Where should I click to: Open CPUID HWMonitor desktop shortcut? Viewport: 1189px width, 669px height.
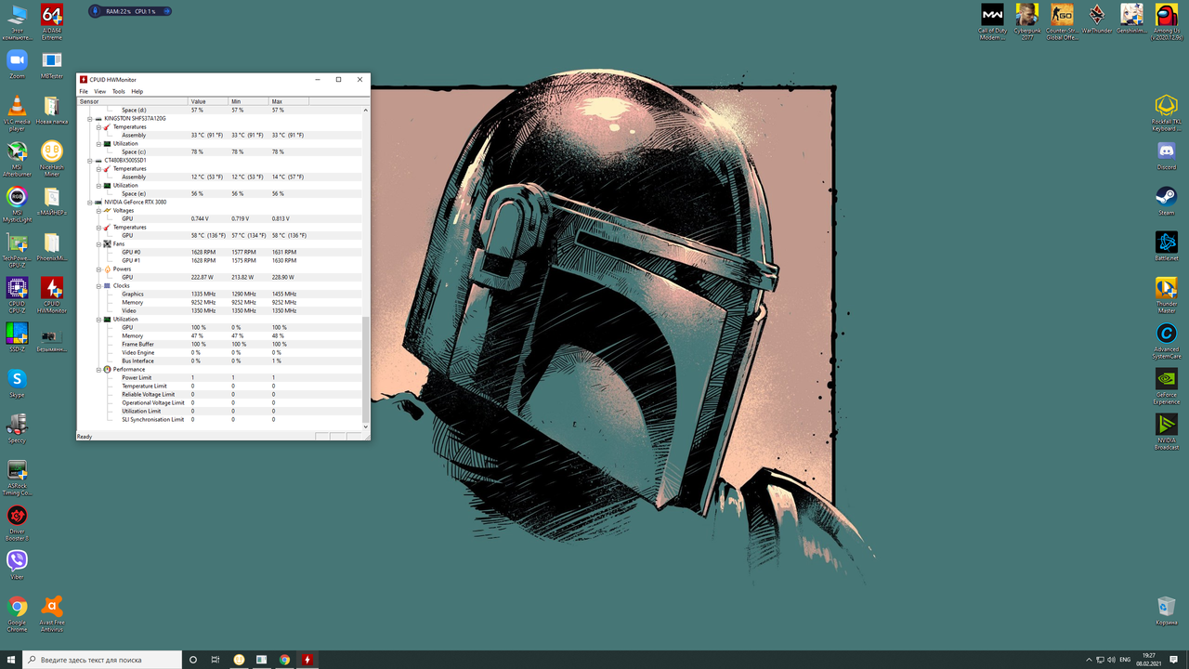pos(52,295)
